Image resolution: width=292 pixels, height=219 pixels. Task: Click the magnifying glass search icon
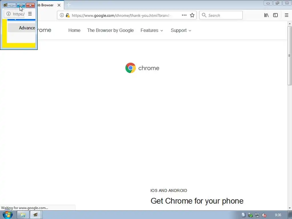pos(204,15)
